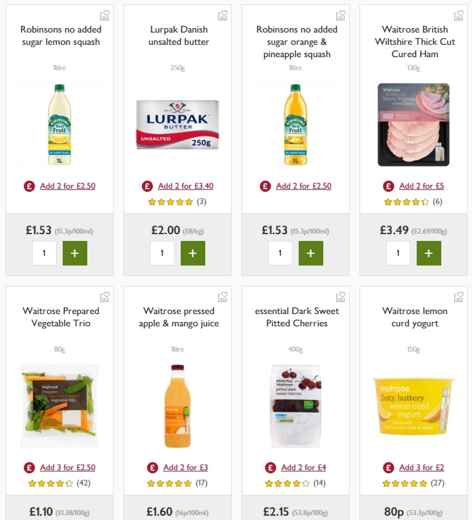Open the apple & mango juice product image

177,406
